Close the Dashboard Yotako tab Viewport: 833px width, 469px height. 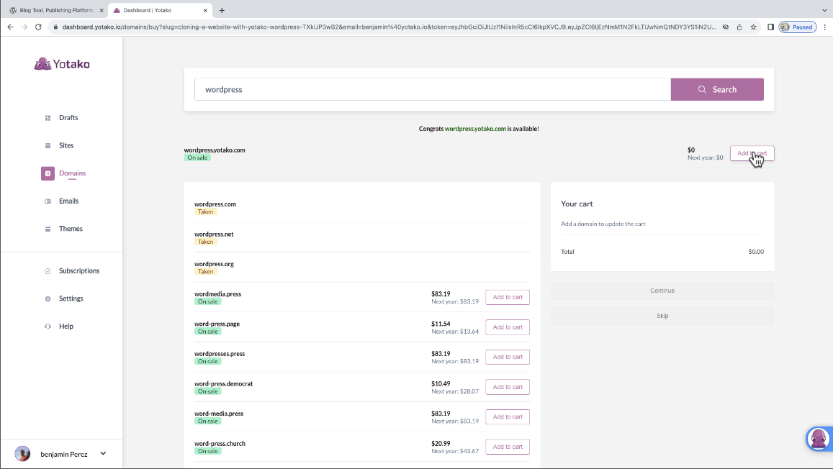206,10
